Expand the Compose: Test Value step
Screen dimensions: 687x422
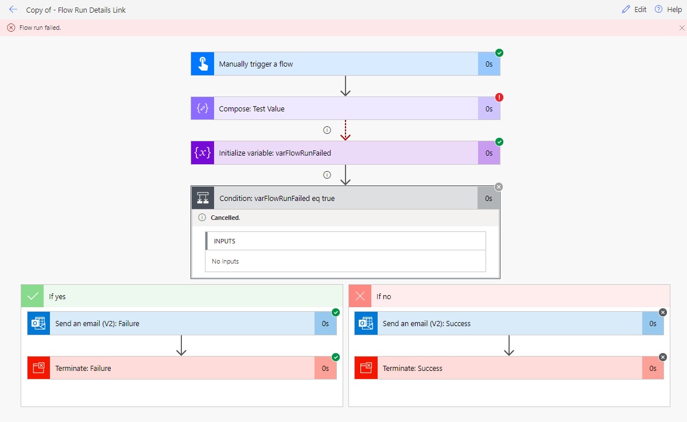(344, 109)
